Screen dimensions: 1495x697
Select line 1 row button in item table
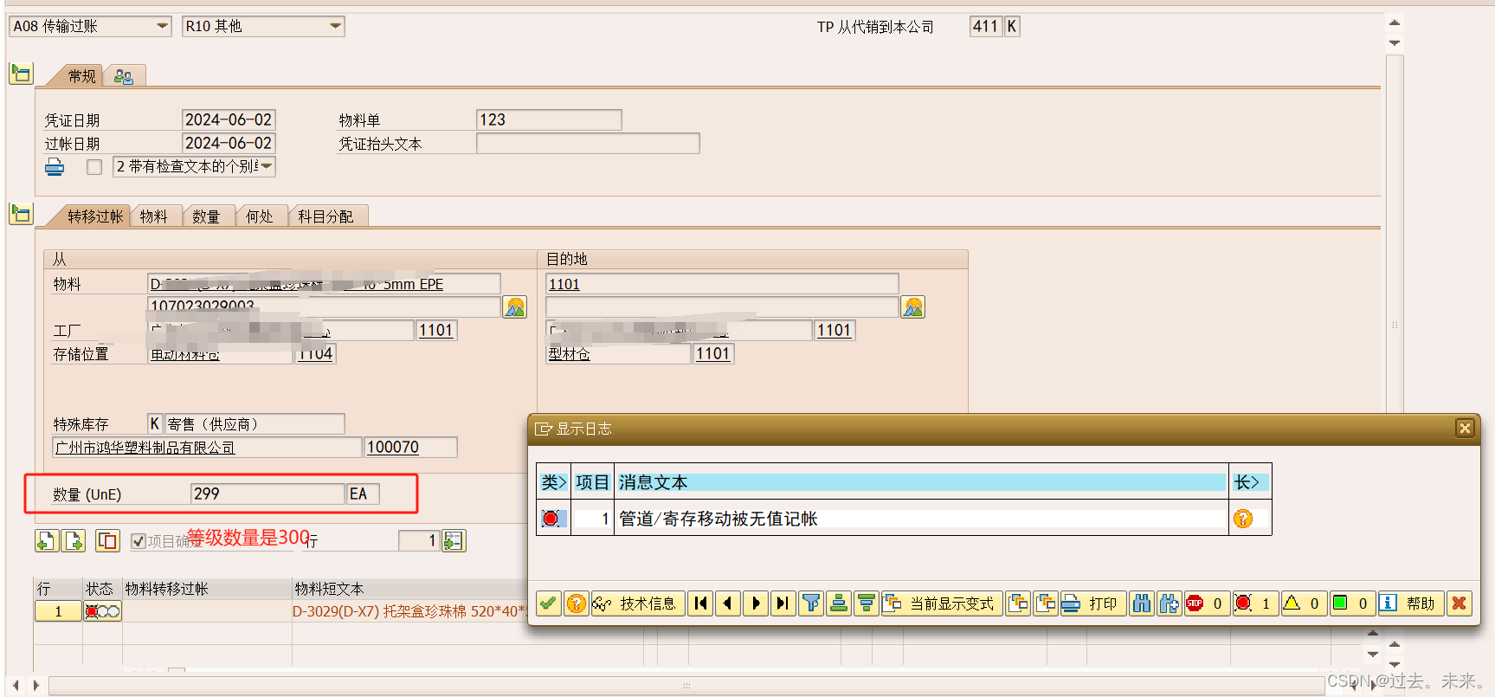click(x=58, y=611)
